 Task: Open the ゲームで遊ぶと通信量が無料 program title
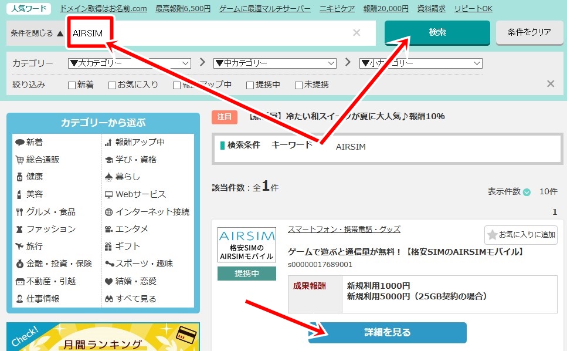pos(406,251)
